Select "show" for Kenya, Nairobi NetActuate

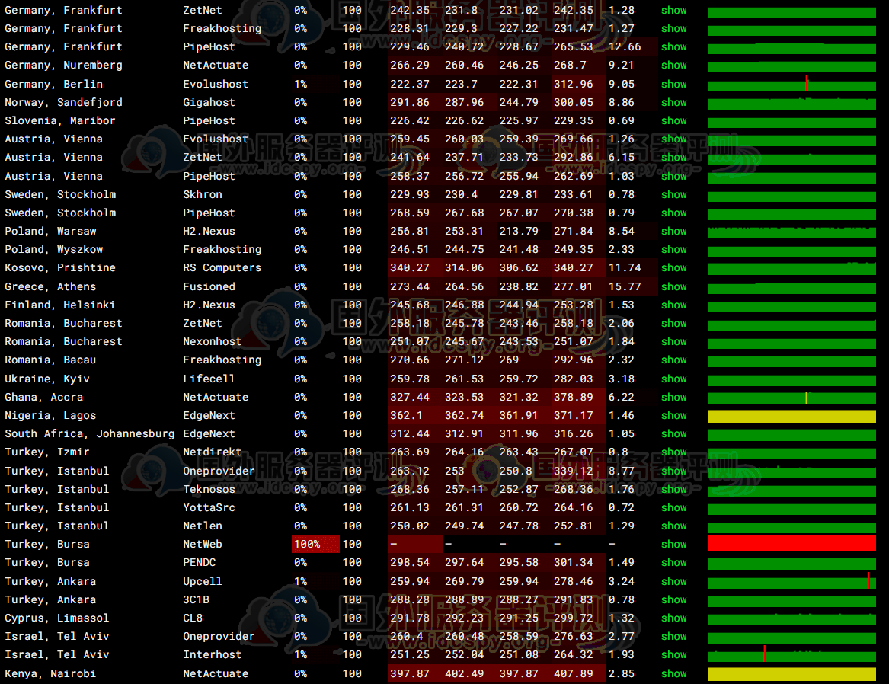click(673, 674)
